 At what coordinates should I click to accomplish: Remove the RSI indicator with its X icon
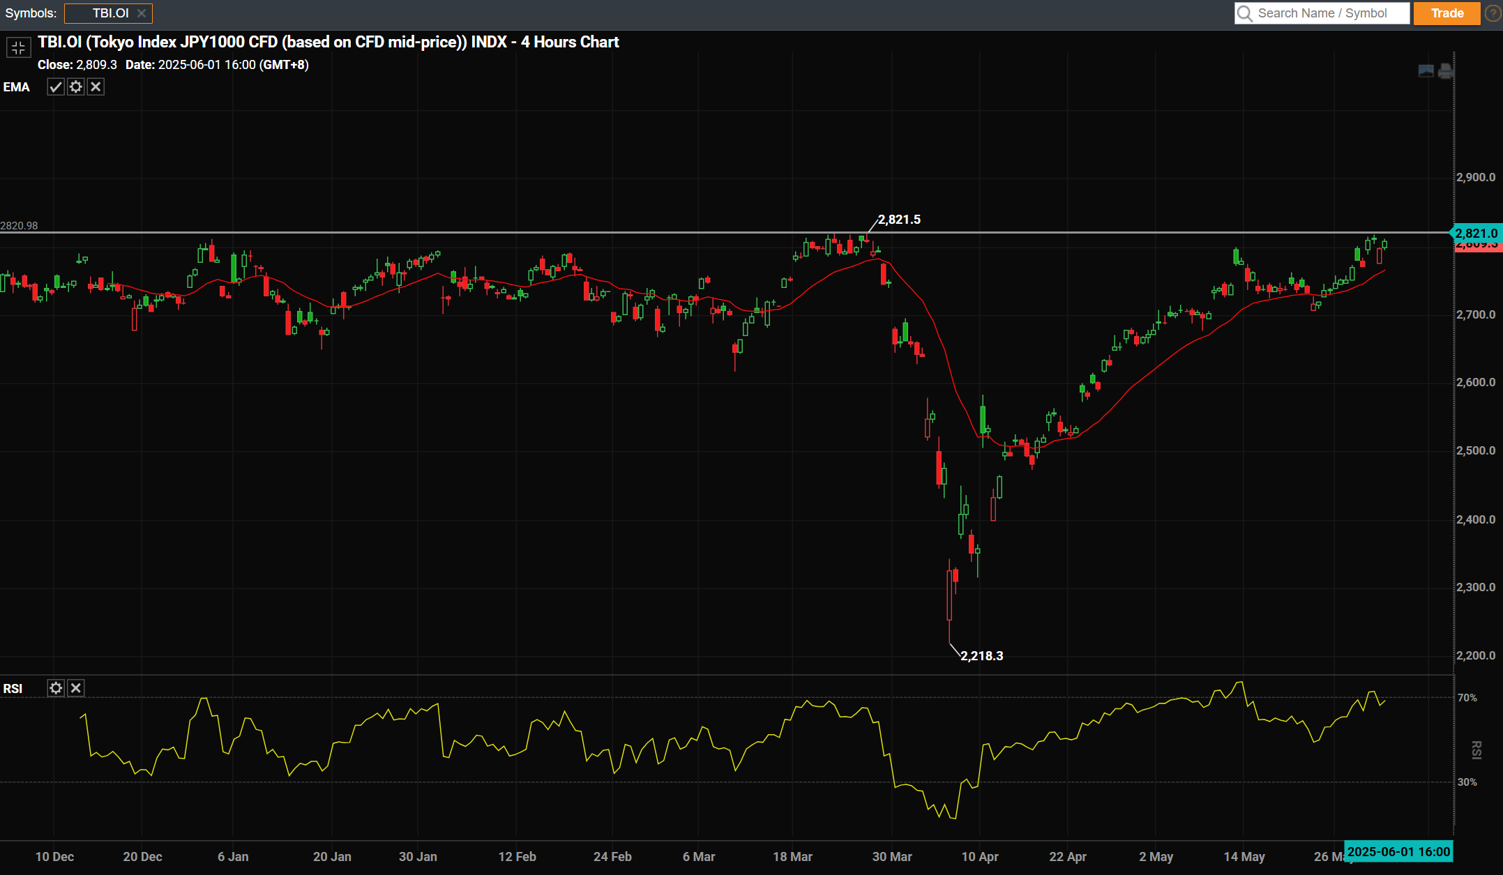76,688
